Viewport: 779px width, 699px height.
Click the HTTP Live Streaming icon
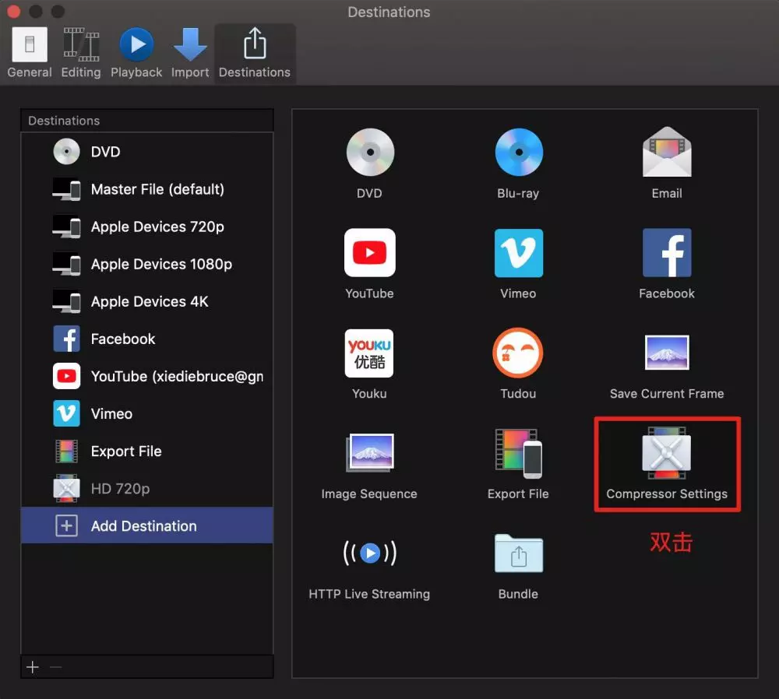tap(369, 553)
